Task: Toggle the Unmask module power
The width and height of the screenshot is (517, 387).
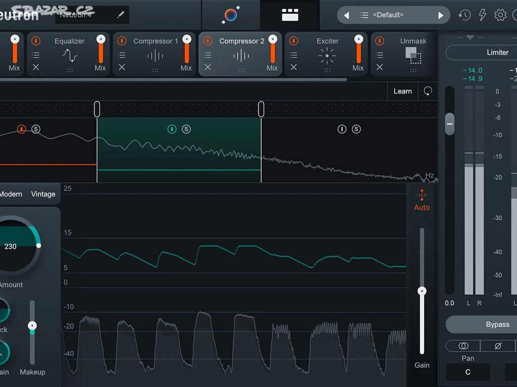Action: point(380,41)
